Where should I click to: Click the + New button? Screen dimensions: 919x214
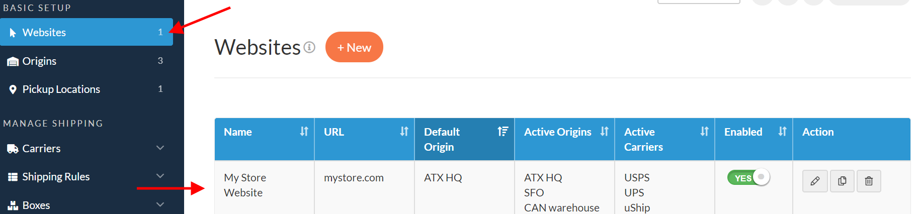(x=354, y=47)
